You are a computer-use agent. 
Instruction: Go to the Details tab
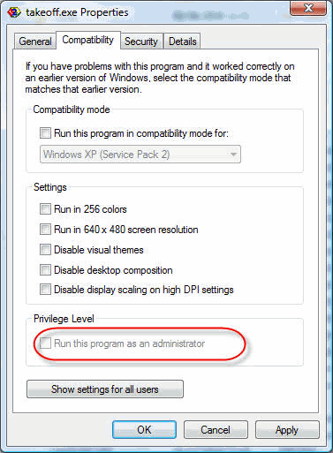point(182,42)
